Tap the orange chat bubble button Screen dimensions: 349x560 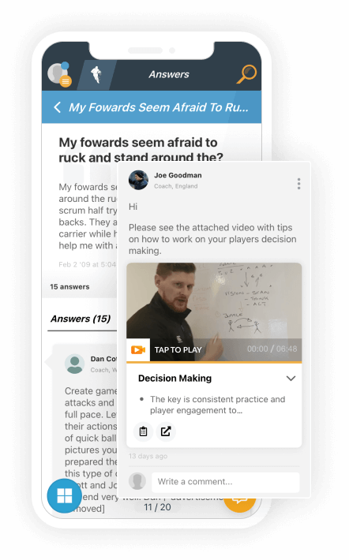pyautogui.click(x=240, y=501)
